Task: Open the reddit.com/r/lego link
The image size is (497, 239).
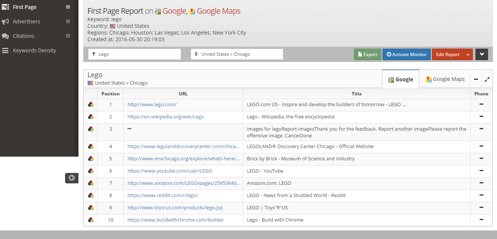Action: tap(163, 195)
